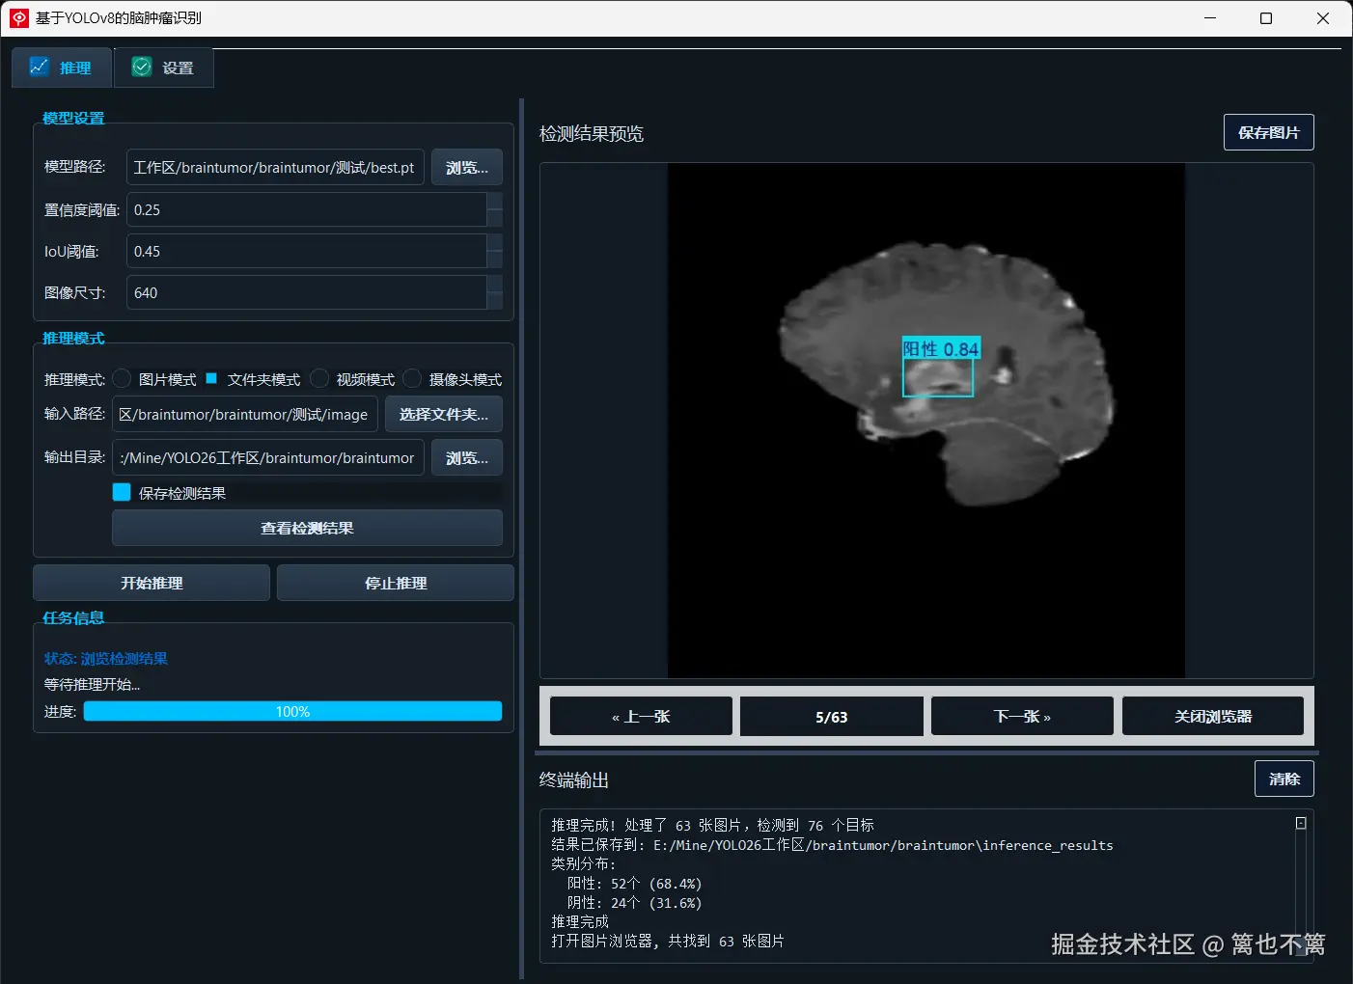
Task: Select the 视频模式 radio button
Action: point(319,378)
